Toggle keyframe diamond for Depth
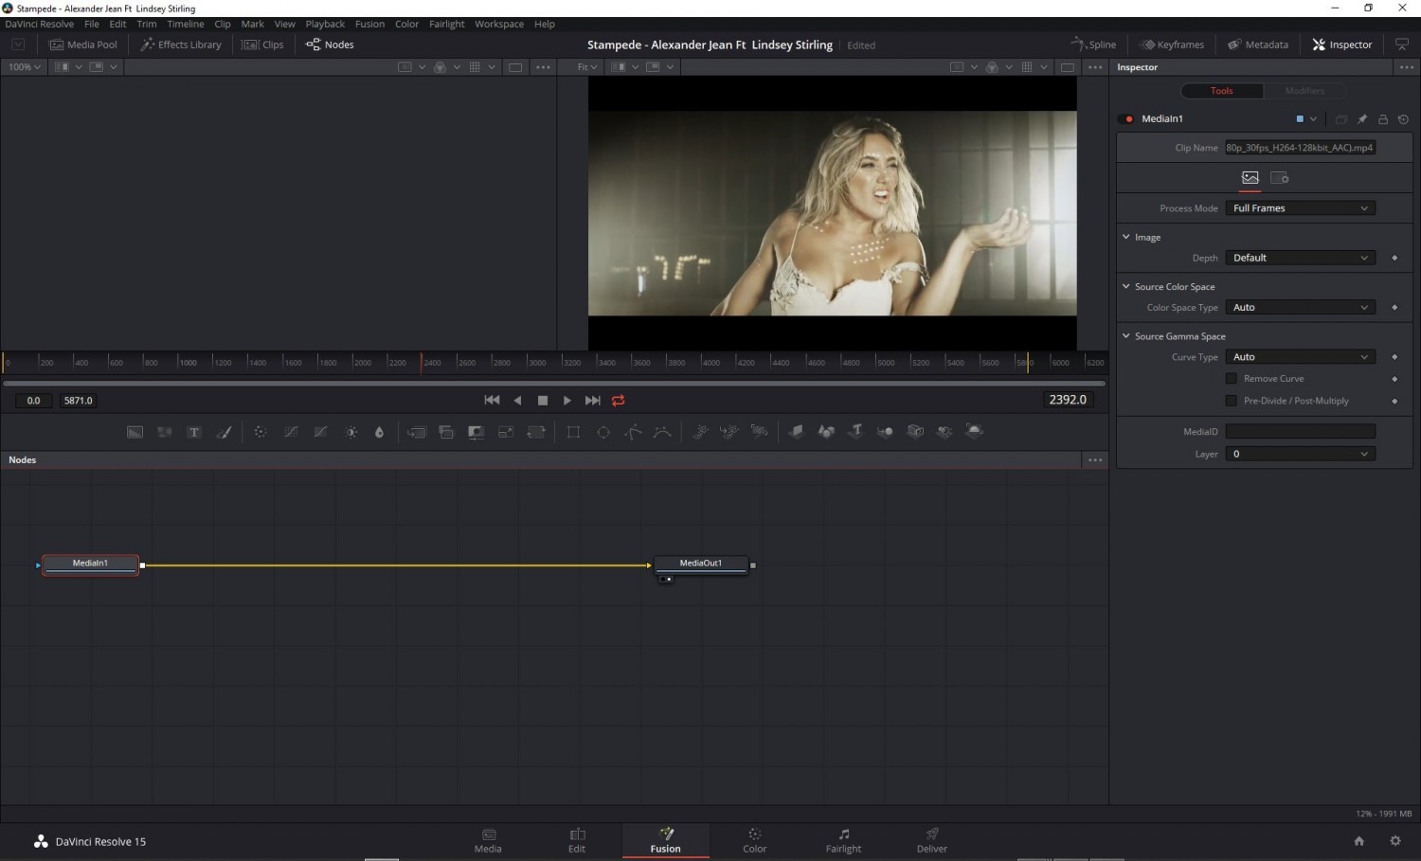Viewport: 1421px width, 861px height. [x=1394, y=258]
